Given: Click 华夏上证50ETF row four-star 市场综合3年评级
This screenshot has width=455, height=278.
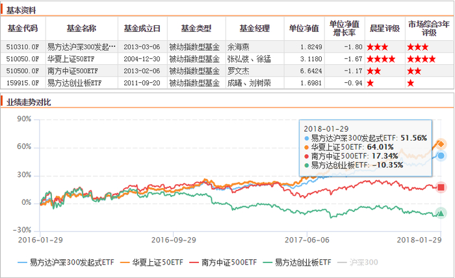Looking at the screenshot, I should (421, 59).
